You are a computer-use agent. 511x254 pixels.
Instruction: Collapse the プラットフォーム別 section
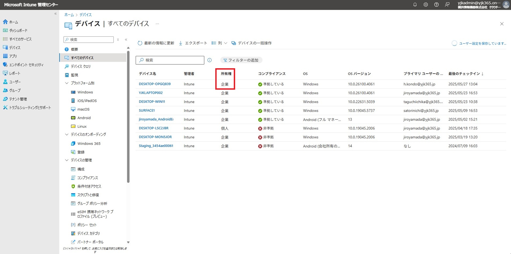coord(67,83)
